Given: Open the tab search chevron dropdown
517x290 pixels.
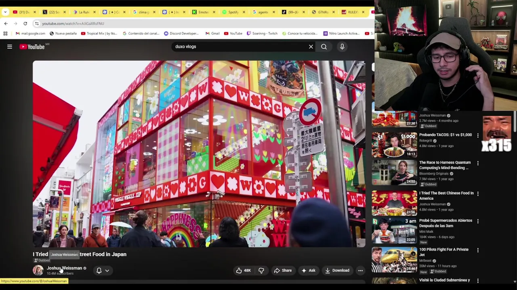Looking at the screenshot, I should tap(5, 12).
